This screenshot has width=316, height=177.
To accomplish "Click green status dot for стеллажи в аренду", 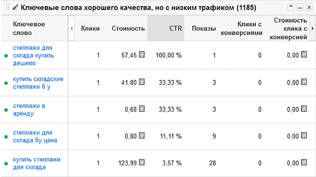I will 6,110.
